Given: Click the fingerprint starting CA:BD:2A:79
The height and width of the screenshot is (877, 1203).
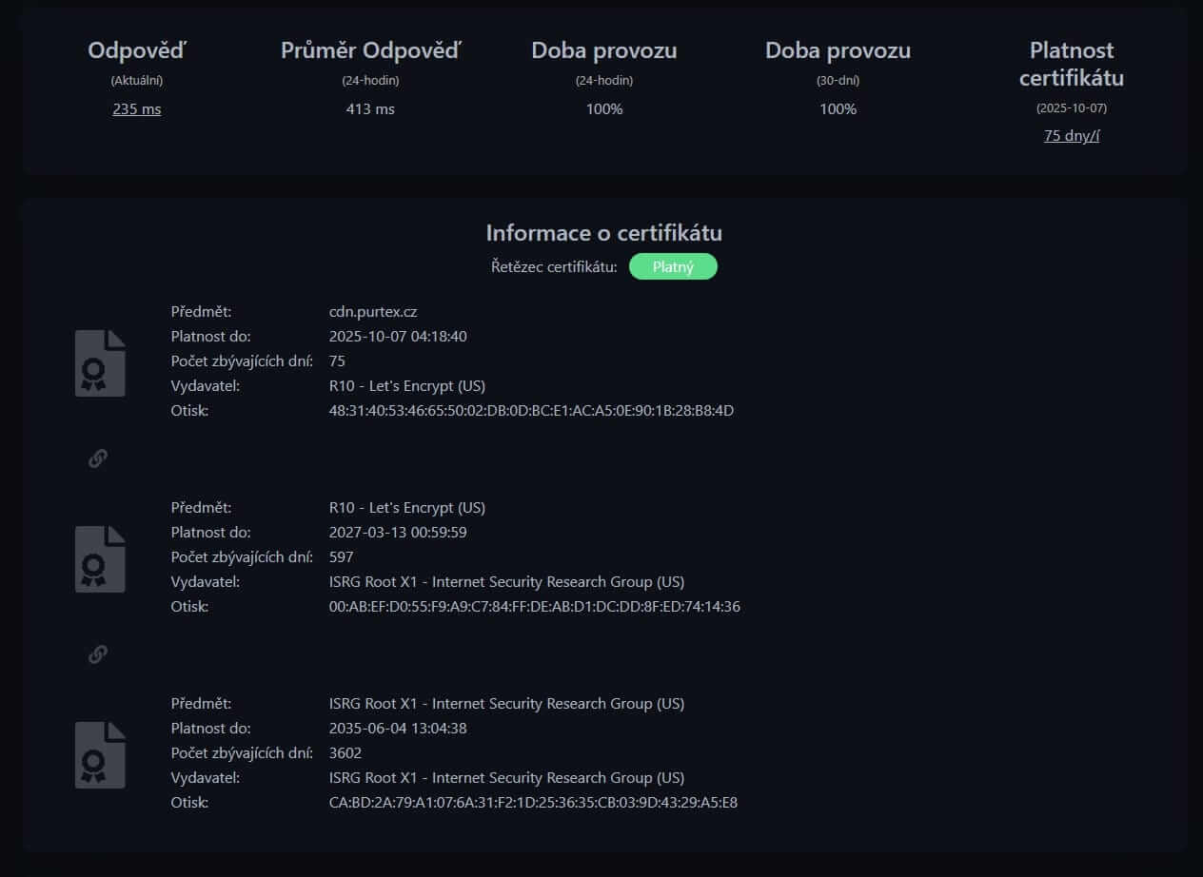Looking at the screenshot, I should 533,802.
